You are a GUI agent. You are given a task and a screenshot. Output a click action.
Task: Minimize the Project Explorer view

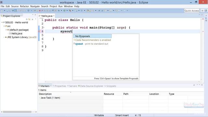pos(33,15)
